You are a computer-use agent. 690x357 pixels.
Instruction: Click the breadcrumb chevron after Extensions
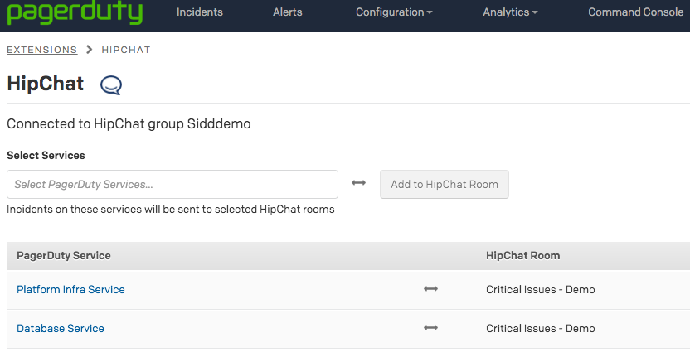tap(90, 50)
